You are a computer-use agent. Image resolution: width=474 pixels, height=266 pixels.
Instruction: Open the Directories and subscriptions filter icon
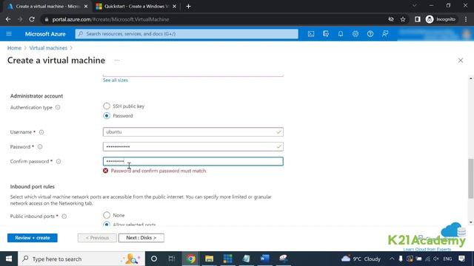click(326, 34)
